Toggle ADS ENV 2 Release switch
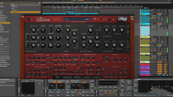This screenshot has width=173, height=97. (114, 49)
